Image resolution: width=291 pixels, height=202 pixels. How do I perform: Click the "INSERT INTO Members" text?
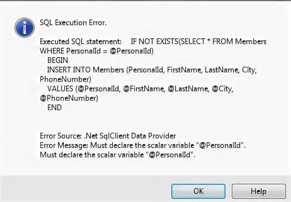tap(86, 70)
